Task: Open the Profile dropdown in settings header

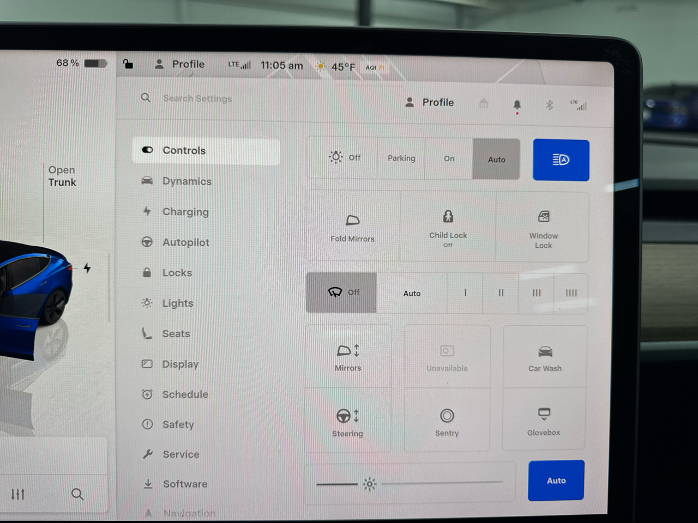Action: point(430,102)
